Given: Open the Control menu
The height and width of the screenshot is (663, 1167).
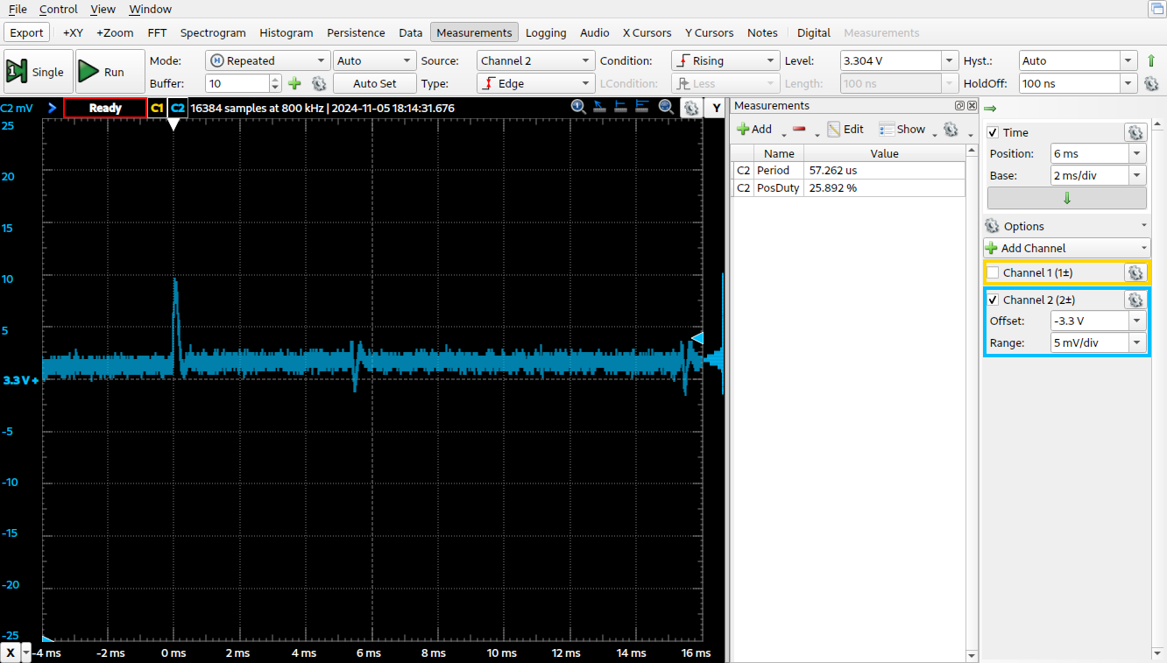Looking at the screenshot, I should click(59, 9).
